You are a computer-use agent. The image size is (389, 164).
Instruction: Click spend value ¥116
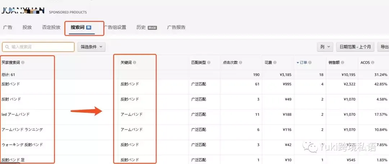(x=287, y=129)
